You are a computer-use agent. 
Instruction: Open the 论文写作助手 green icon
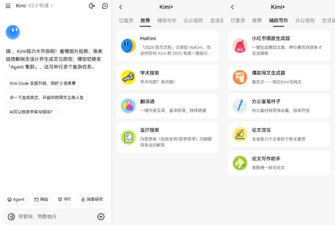click(x=240, y=163)
